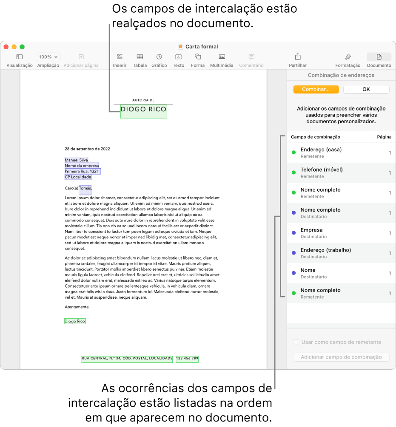Screen dimensions: 396x427
Task: Click the Nome da empresa merge field
Action: 82,166
